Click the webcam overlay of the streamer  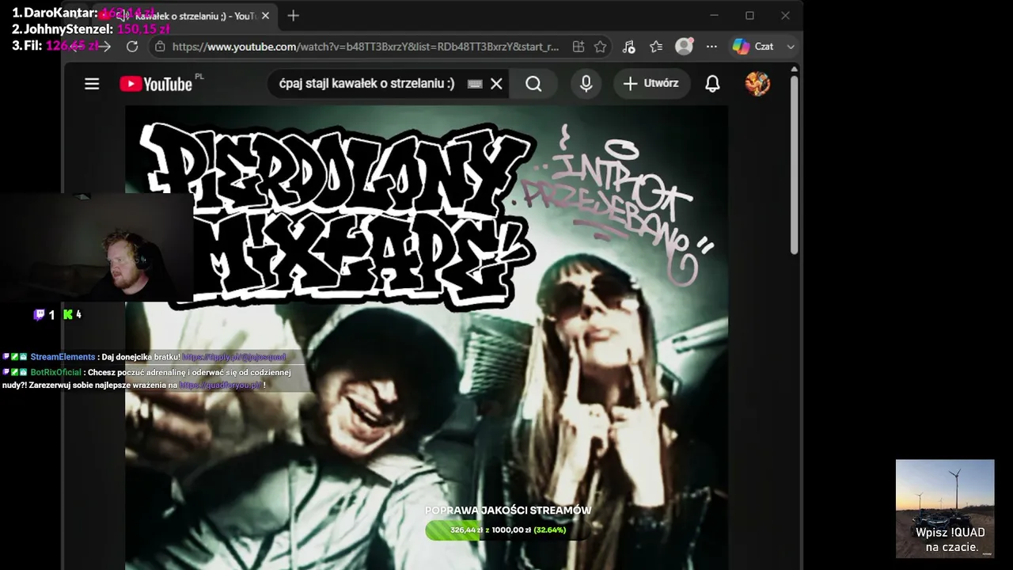click(97, 248)
